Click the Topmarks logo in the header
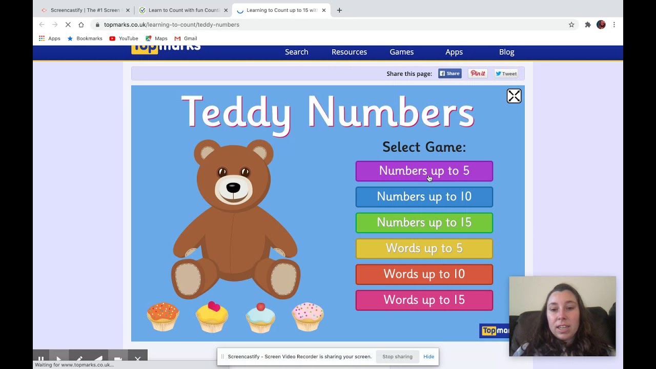The image size is (656, 369). point(166,49)
